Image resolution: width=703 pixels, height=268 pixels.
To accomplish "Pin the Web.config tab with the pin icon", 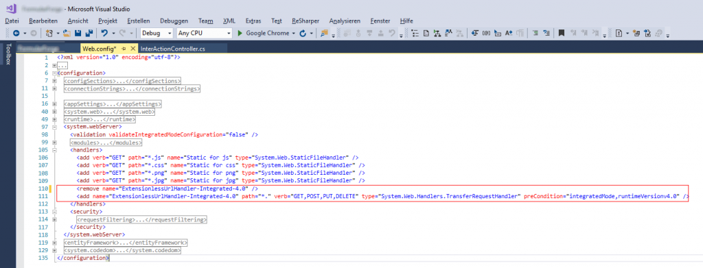I will coord(124,48).
